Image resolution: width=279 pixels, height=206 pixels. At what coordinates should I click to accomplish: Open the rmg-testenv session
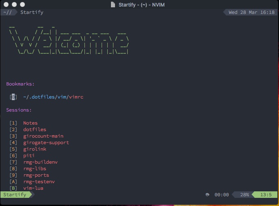click(39, 182)
